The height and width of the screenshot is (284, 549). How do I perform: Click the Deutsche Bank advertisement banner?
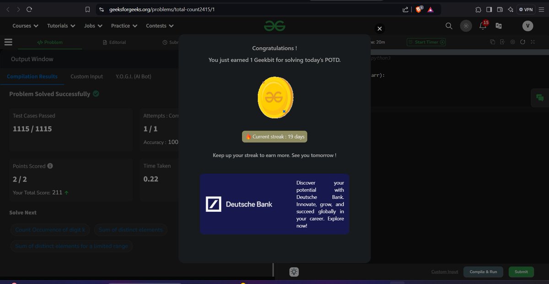point(274,204)
